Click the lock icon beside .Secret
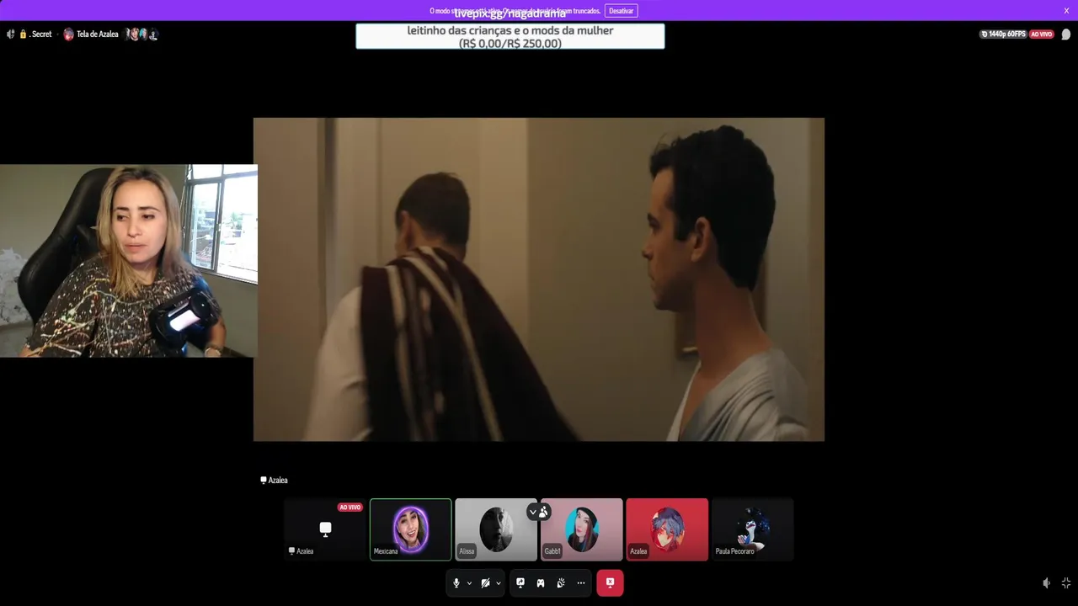 point(23,35)
